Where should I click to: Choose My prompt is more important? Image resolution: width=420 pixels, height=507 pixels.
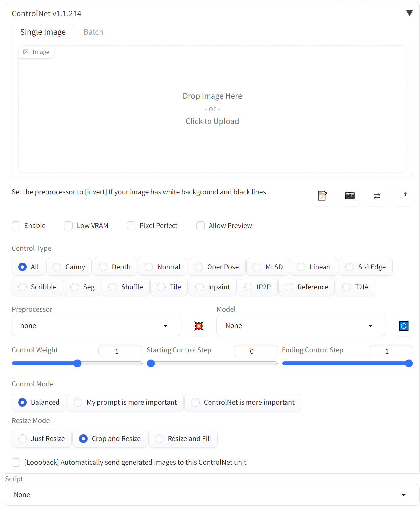tap(125, 402)
